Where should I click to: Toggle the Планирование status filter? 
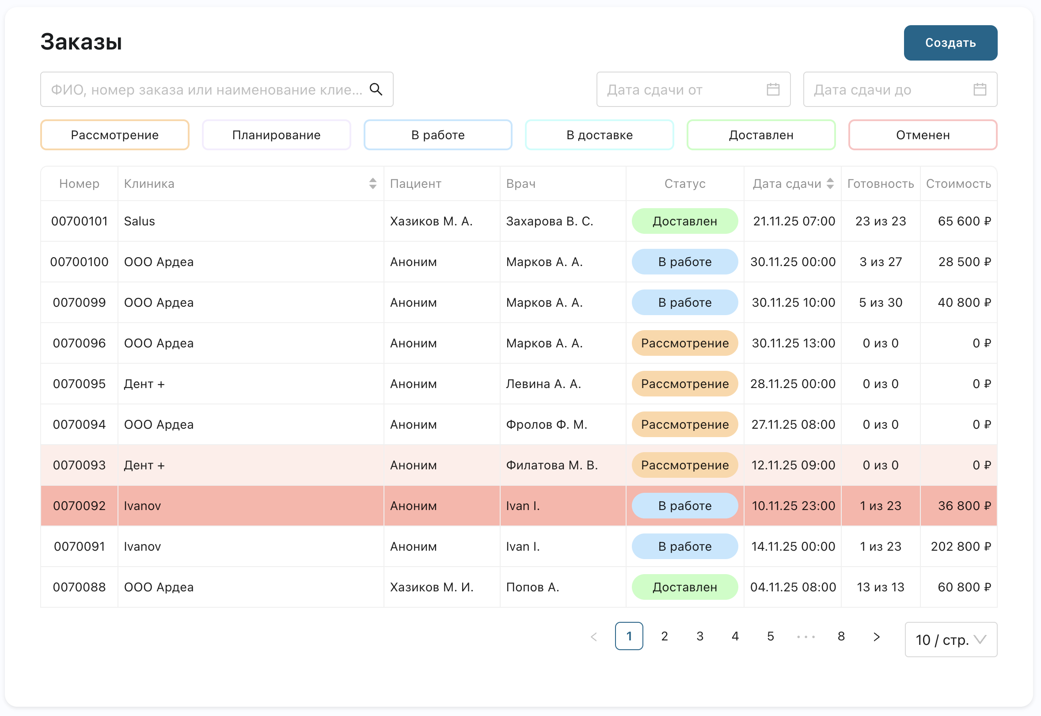276,135
